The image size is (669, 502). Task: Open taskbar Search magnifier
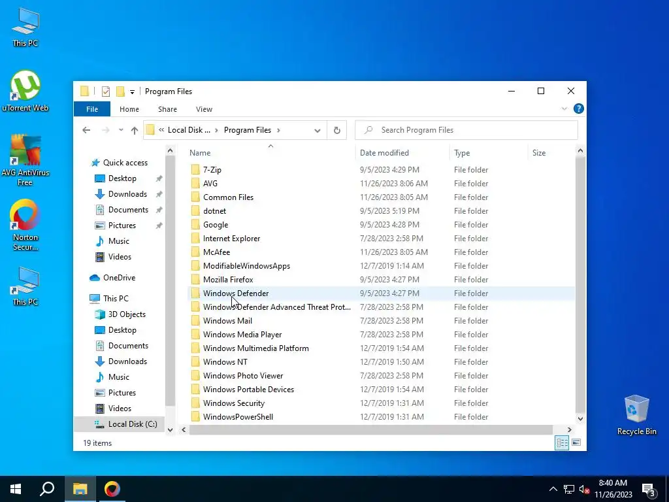[47, 489]
